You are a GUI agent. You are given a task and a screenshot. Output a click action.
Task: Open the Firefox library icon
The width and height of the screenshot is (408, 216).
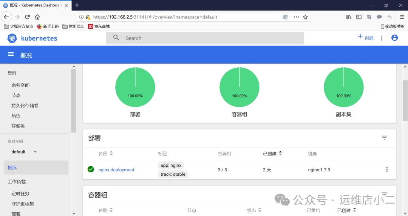[349, 17]
